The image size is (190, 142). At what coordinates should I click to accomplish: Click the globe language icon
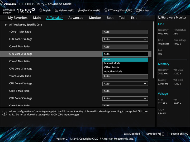click(x=41, y=10)
